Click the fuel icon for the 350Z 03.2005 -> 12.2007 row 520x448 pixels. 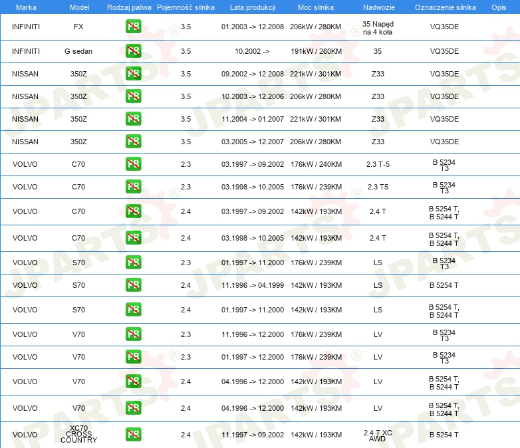(133, 142)
